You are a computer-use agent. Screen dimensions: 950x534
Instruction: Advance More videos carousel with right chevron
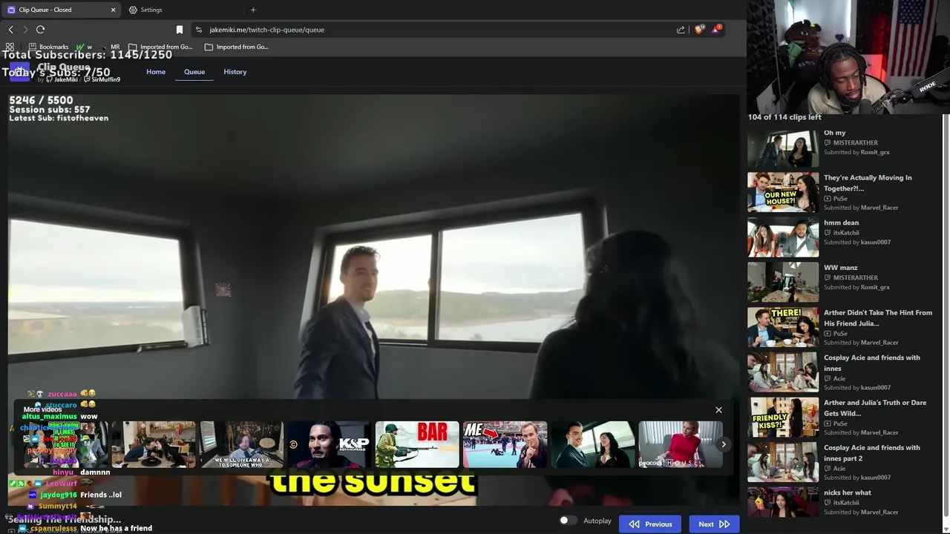click(724, 444)
